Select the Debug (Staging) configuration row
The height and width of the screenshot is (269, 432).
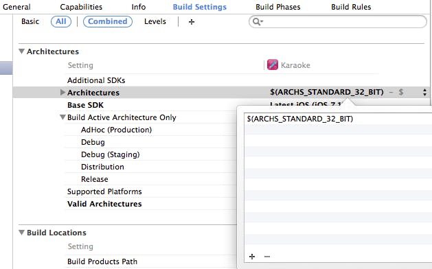click(110, 154)
